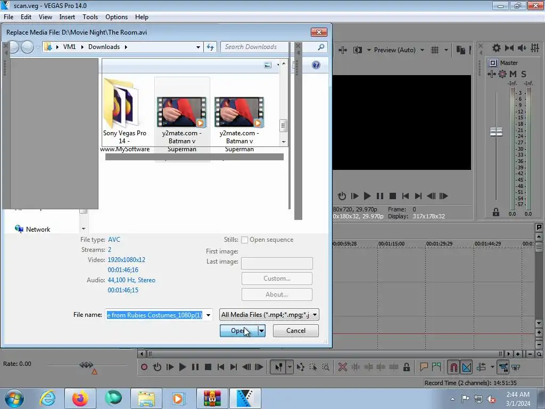Open the All Media Files type dropdown

(315, 315)
